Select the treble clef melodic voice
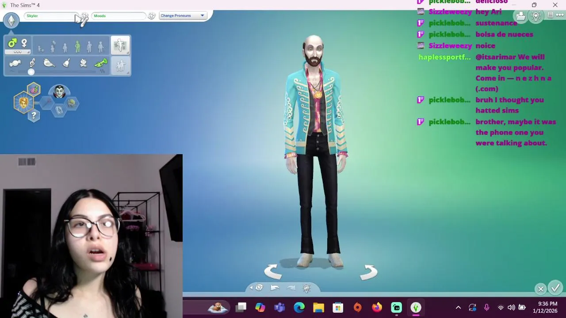The image size is (566, 318). click(x=32, y=63)
